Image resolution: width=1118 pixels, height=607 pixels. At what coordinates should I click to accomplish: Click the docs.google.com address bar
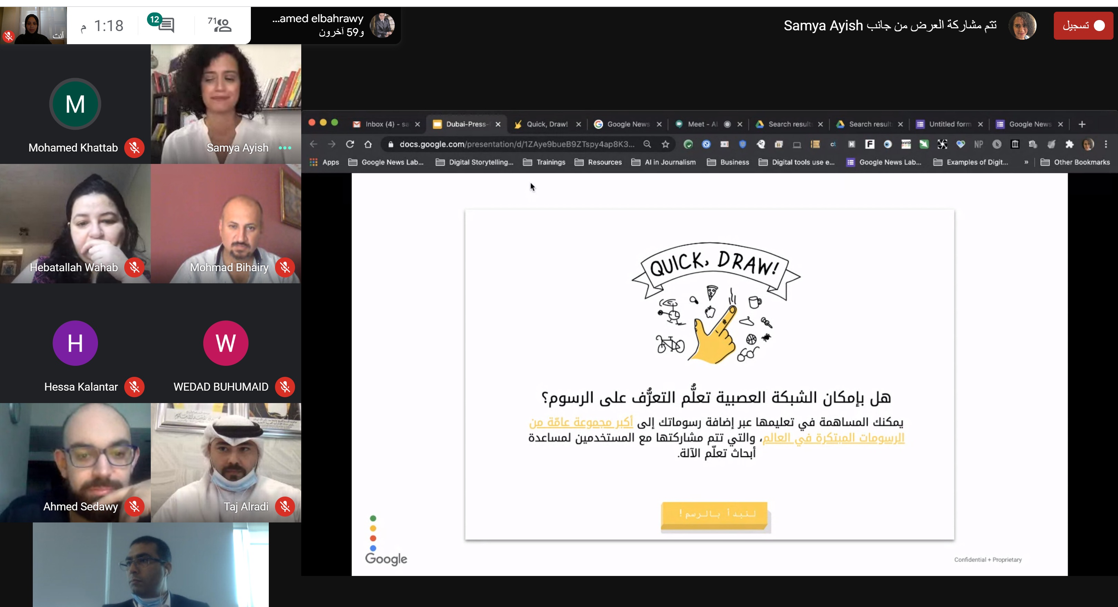point(517,144)
